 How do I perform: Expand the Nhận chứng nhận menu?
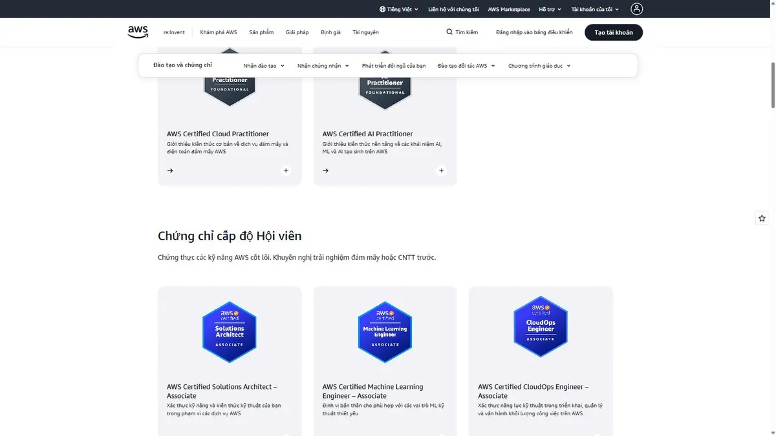(323, 66)
